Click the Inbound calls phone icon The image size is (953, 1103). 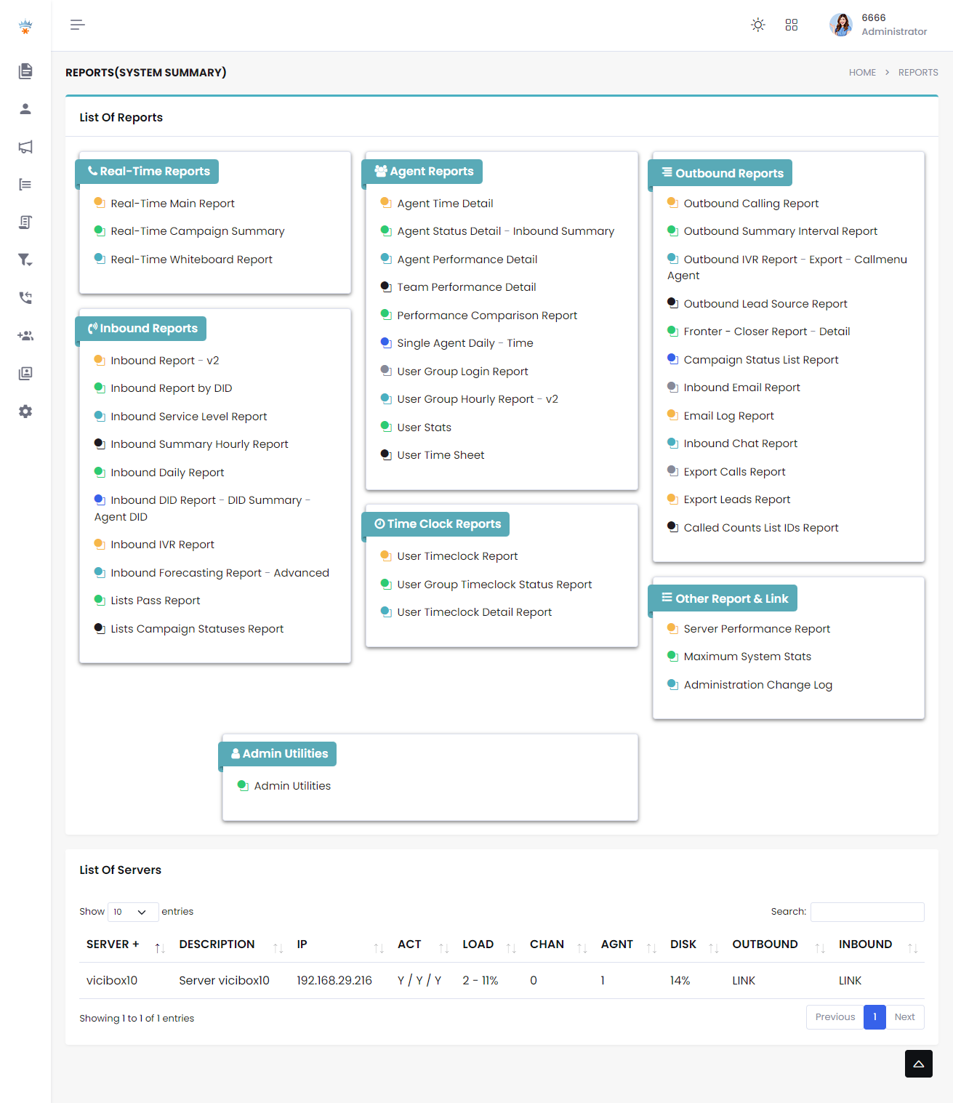coord(25,297)
